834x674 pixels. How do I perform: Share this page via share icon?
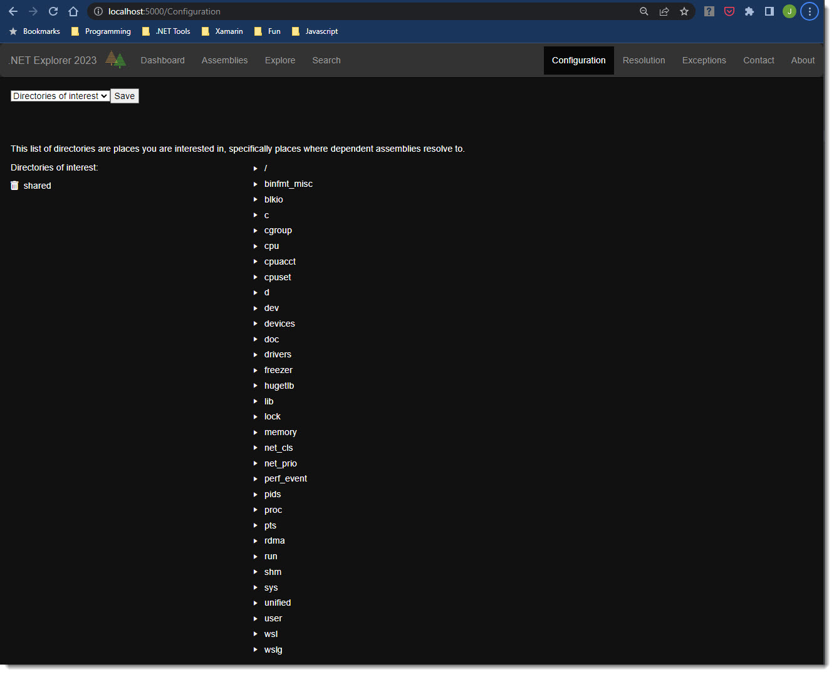(664, 11)
